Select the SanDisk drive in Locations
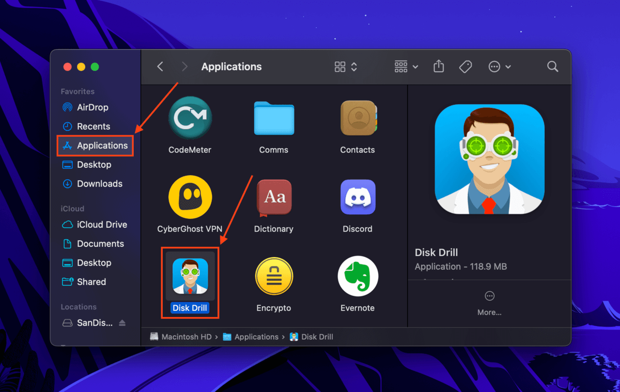This screenshot has height=392, width=620. pyautogui.click(x=88, y=323)
